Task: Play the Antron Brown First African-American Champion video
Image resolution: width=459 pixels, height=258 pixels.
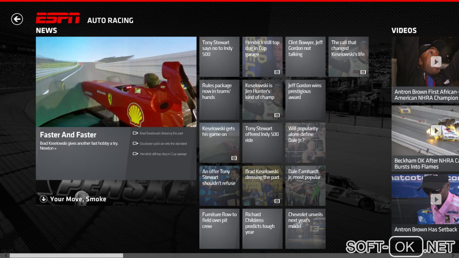Action: tap(436, 62)
